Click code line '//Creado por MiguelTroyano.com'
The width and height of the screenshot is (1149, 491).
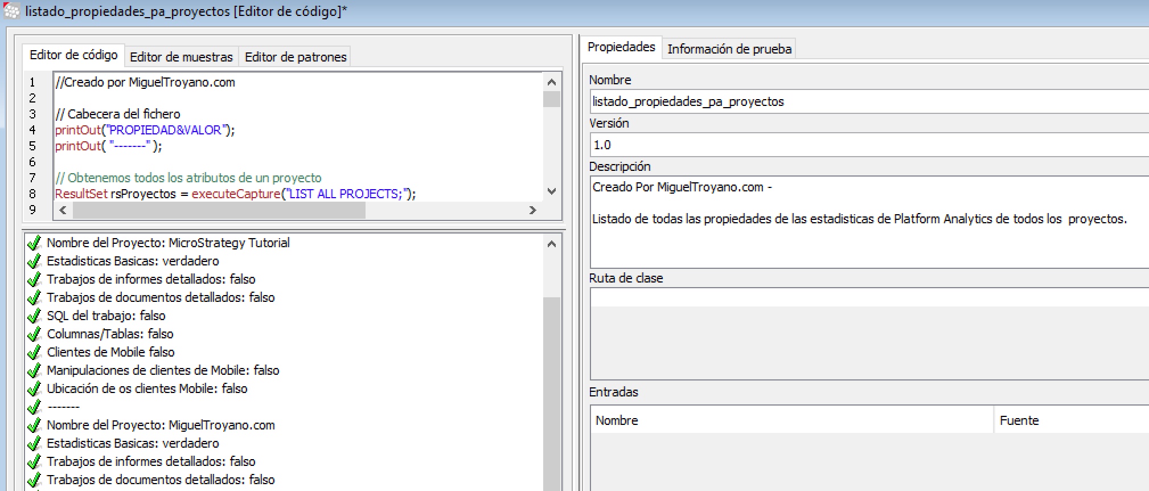coord(145,82)
